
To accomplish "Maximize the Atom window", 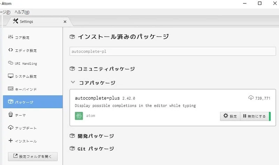I will pos(259,3).
